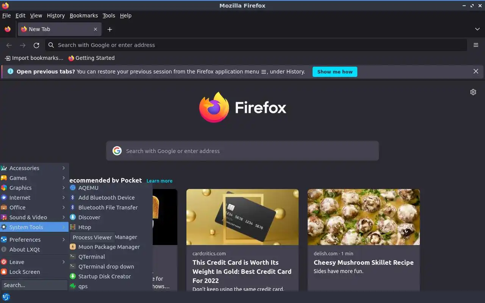The height and width of the screenshot is (303, 485).
Task: Open This Credit Card is Worth headline
Action: pyautogui.click(x=242, y=272)
